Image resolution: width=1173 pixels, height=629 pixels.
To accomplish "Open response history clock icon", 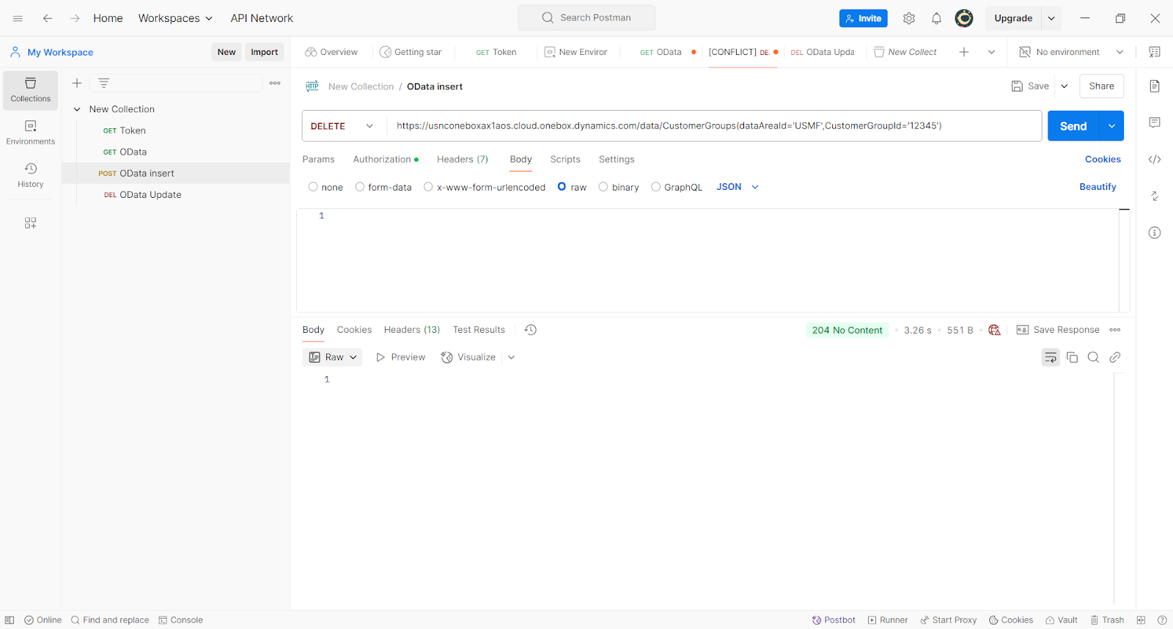I will coord(531,330).
